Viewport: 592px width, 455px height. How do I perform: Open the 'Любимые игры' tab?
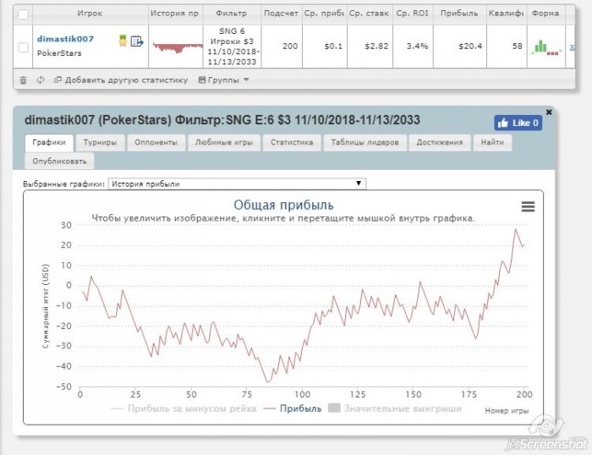pyautogui.click(x=224, y=143)
